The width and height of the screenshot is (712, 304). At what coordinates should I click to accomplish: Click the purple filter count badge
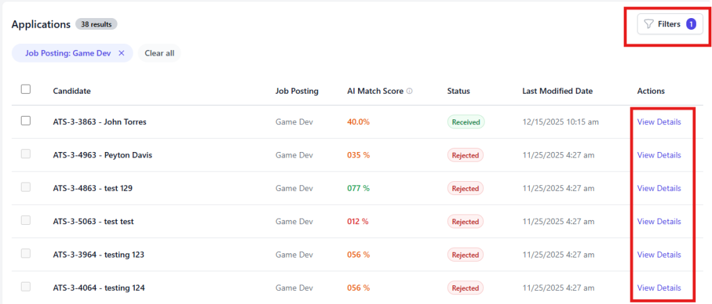[690, 24]
